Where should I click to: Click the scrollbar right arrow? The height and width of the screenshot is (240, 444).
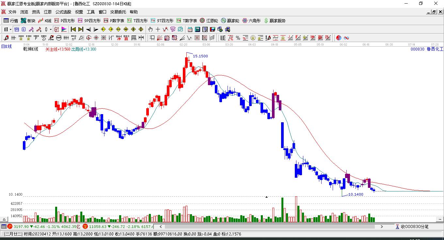click(382, 226)
